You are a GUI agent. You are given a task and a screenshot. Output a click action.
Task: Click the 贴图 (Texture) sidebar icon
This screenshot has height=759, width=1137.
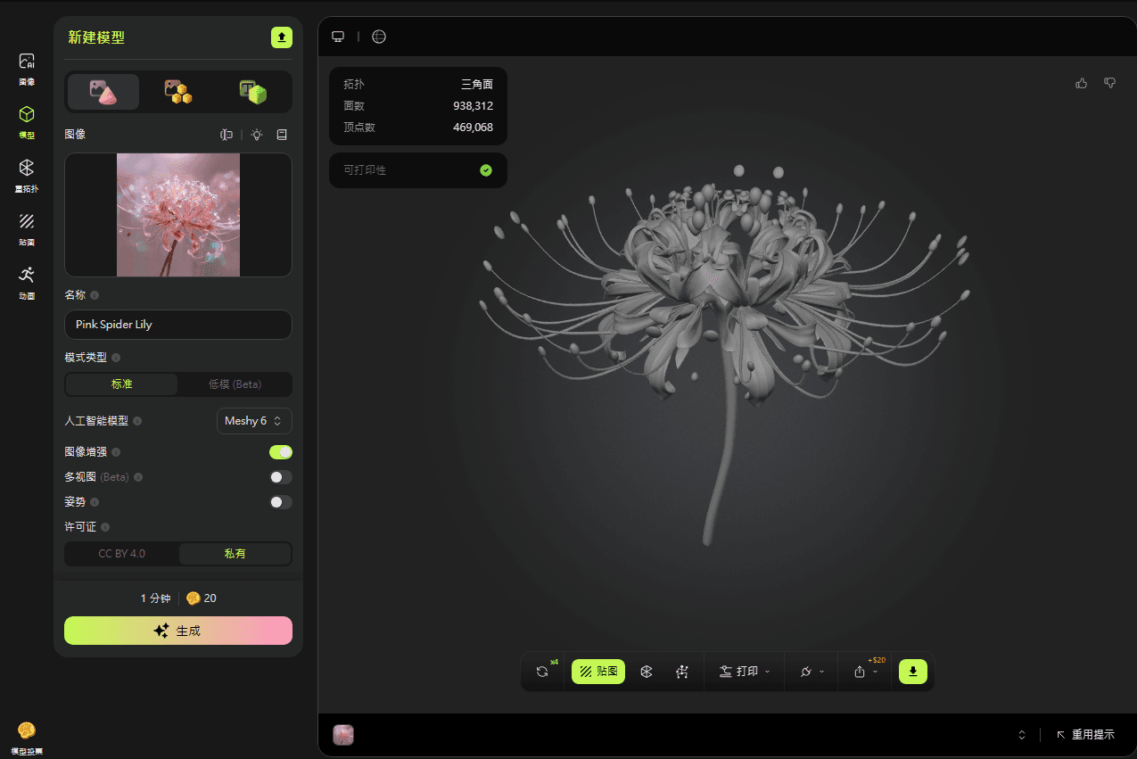[26, 227]
